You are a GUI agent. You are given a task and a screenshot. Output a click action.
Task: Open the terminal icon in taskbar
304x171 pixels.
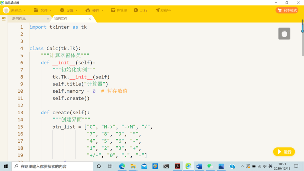166,166
